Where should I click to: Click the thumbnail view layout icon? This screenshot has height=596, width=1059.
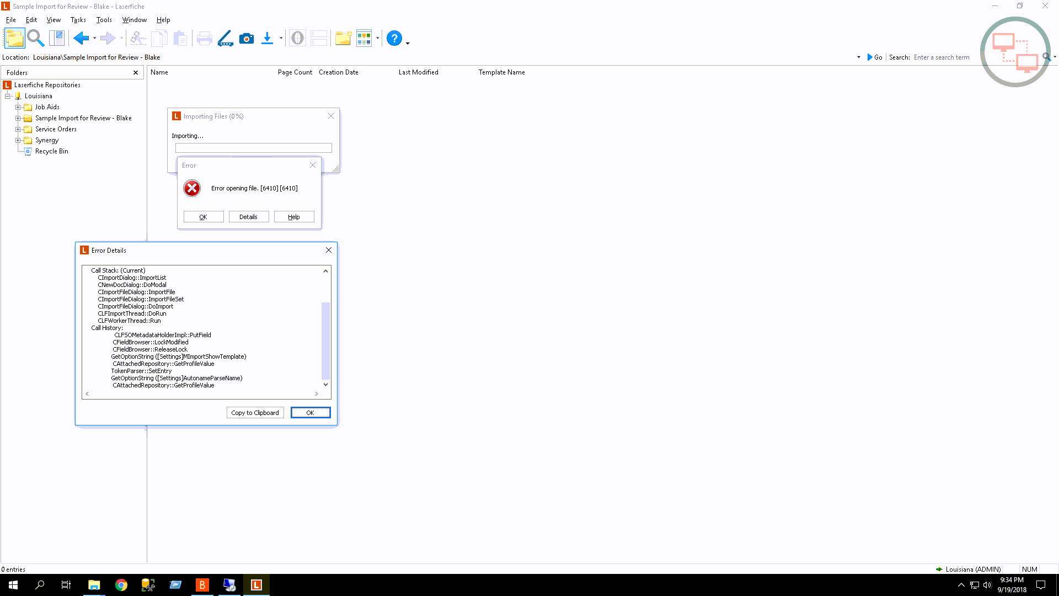click(364, 38)
